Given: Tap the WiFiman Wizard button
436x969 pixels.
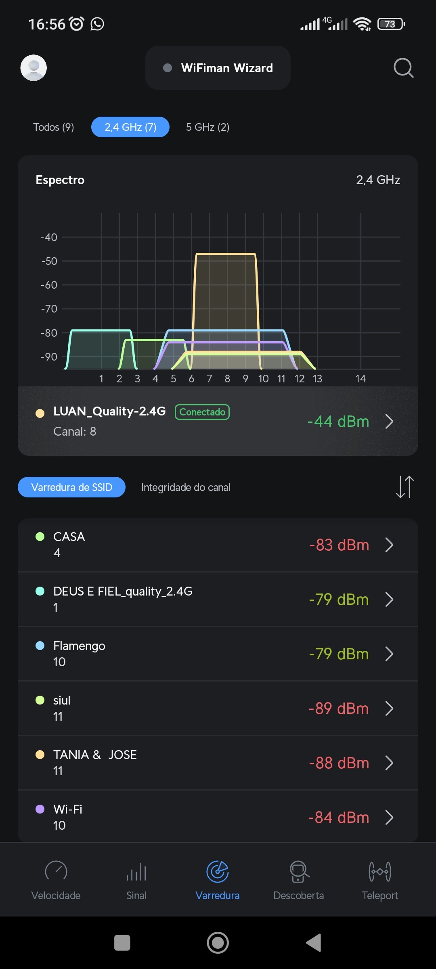Looking at the screenshot, I should (218, 68).
